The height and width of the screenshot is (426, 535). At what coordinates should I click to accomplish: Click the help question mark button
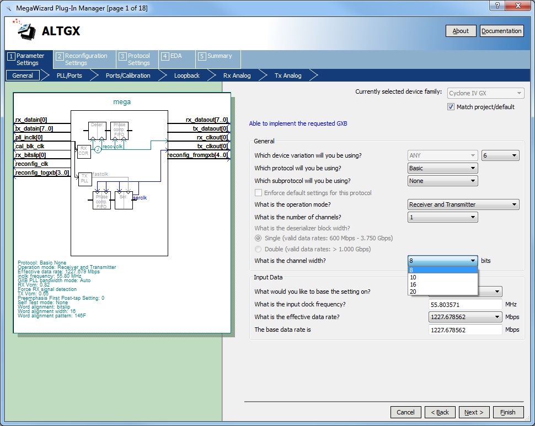click(497, 6)
